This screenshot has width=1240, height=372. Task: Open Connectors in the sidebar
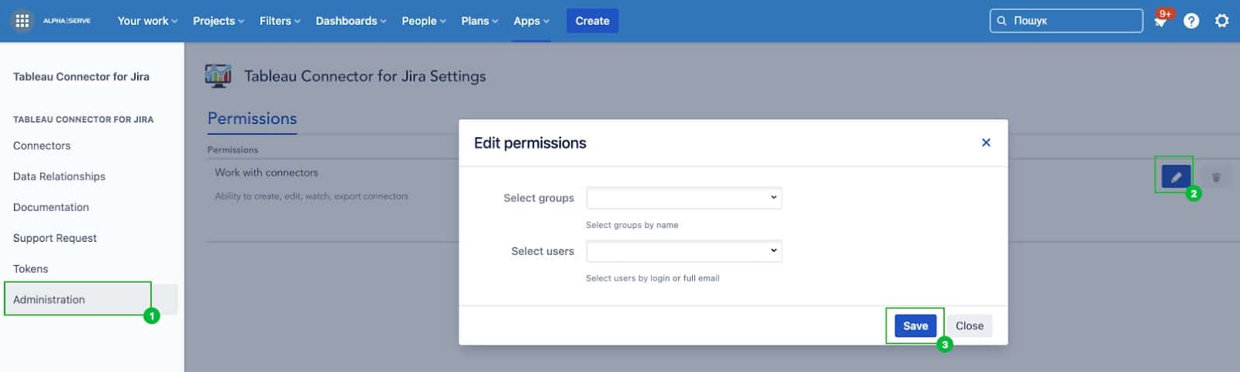pos(42,146)
